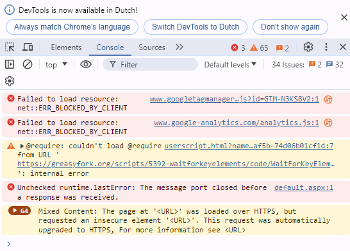
Task: Expand the @require warning disclosure triangle
Action: coord(22,146)
